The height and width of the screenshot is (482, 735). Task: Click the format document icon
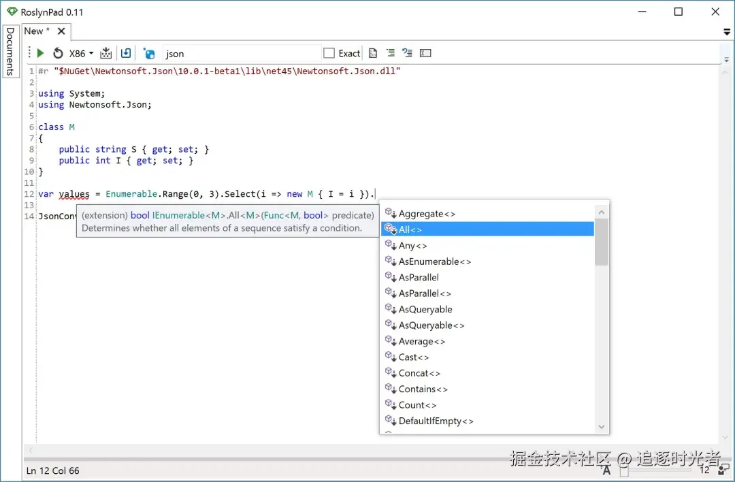click(373, 53)
